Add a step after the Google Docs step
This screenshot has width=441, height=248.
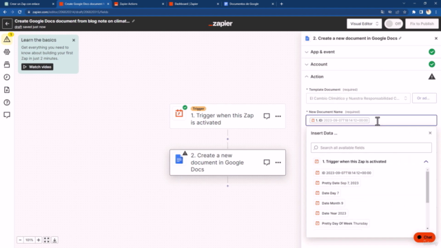tap(228, 186)
